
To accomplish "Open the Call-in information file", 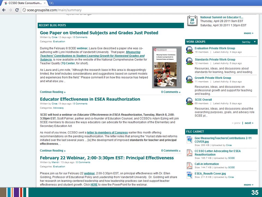I will tap(207, 164).
